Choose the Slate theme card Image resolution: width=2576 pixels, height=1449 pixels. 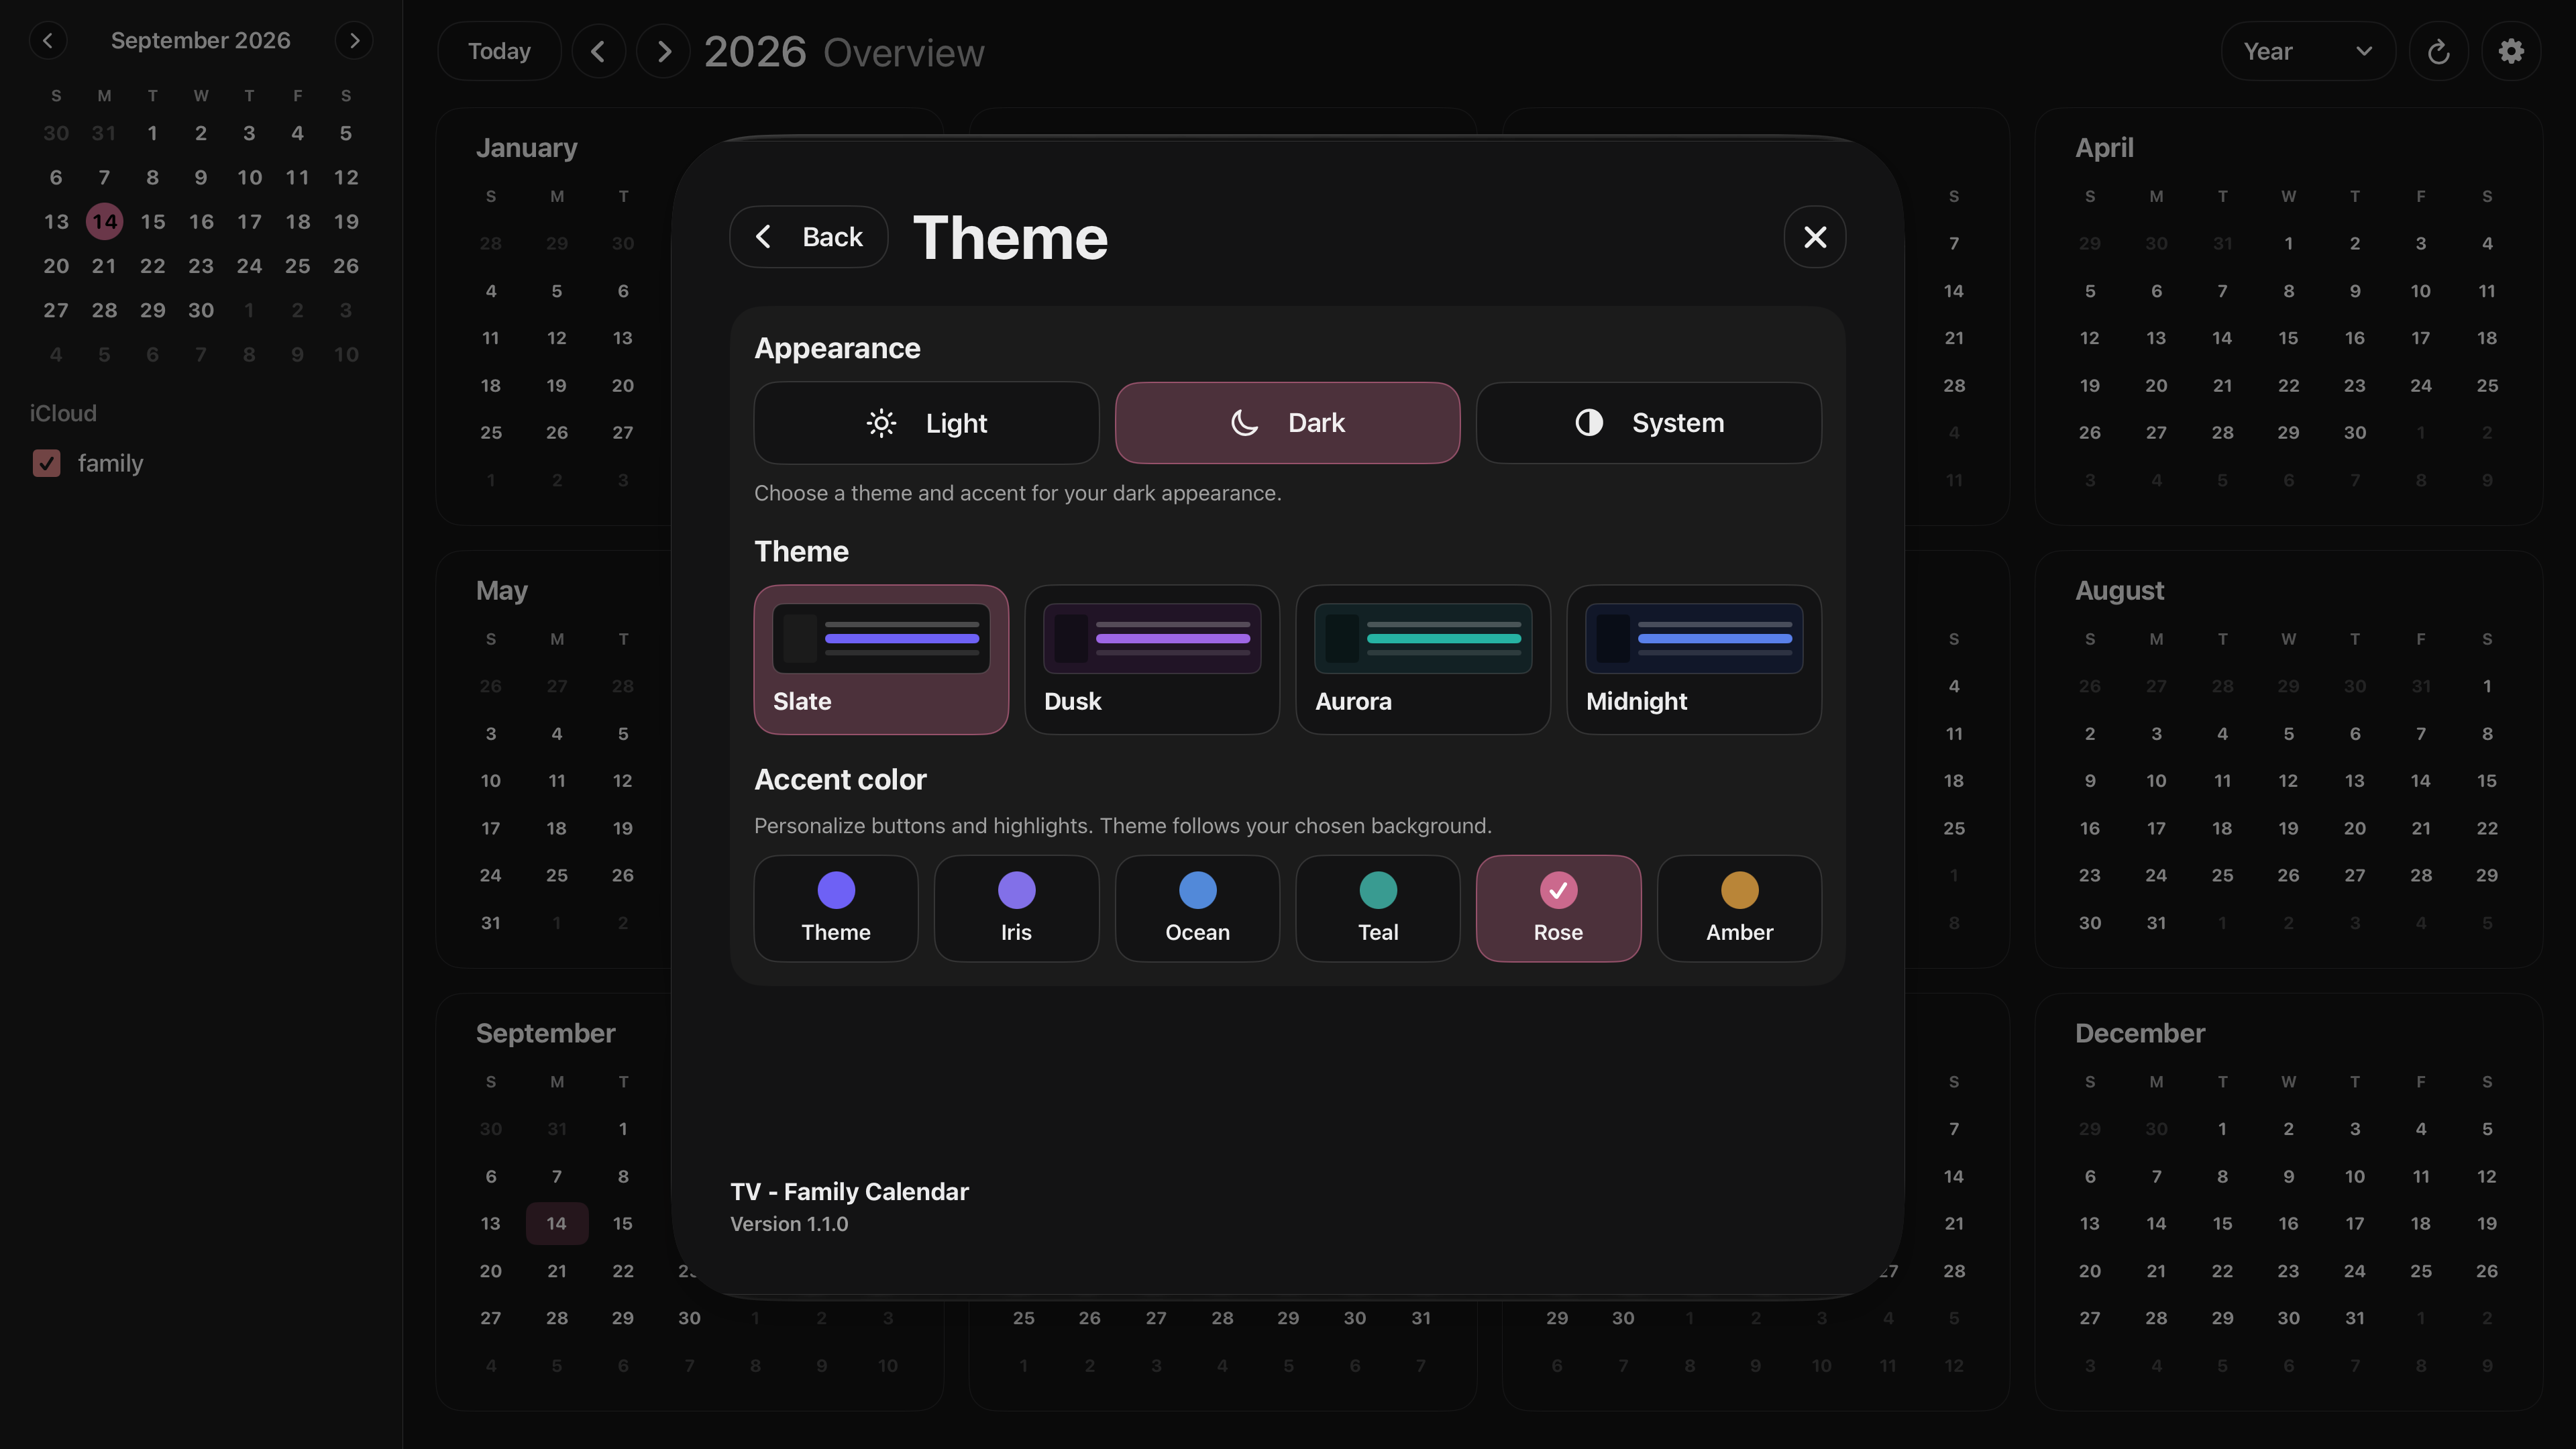881,660
